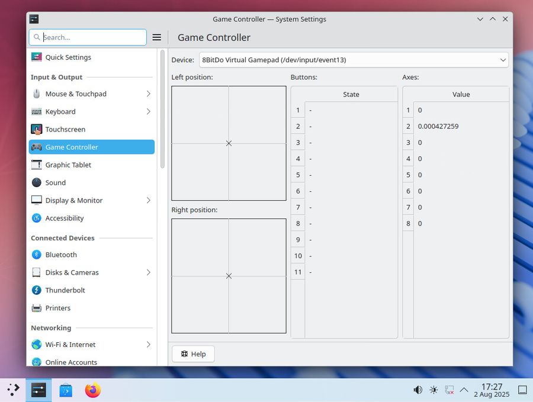Viewport: 533px width, 402px height.
Task: Click the Keyboard icon in the sidebar
Action: point(36,111)
